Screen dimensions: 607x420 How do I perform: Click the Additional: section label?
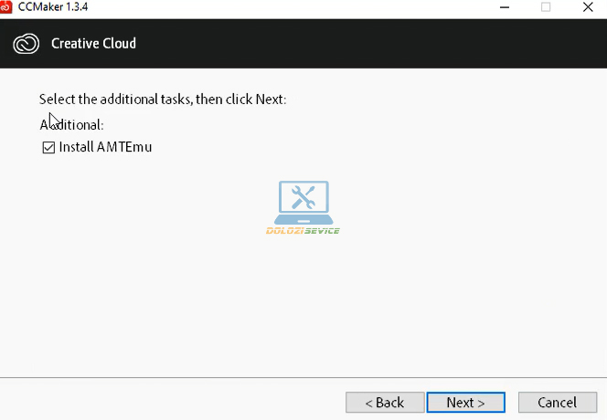pyautogui.click(x=72, y=124)
